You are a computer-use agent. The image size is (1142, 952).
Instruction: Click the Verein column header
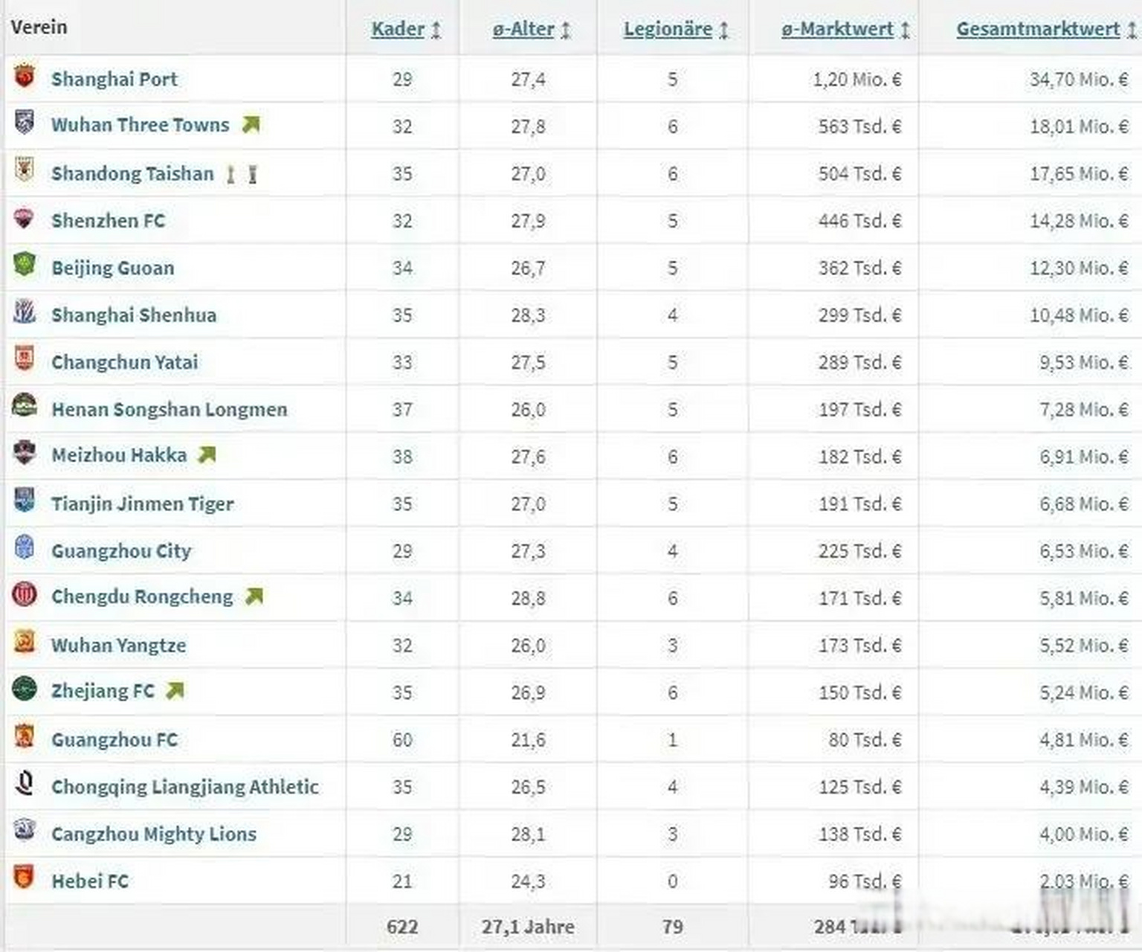(39, 27)
